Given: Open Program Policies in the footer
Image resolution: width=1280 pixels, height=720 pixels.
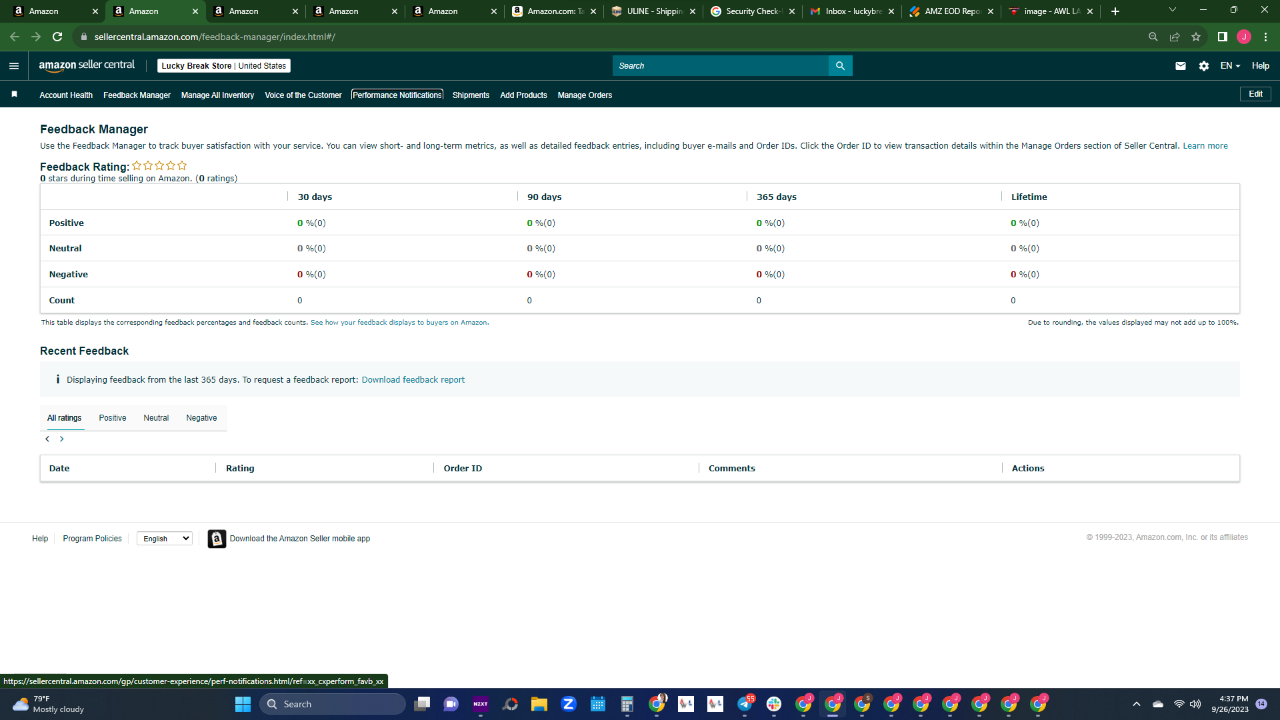Looking at the screenshot, I should tap(92, 539).
